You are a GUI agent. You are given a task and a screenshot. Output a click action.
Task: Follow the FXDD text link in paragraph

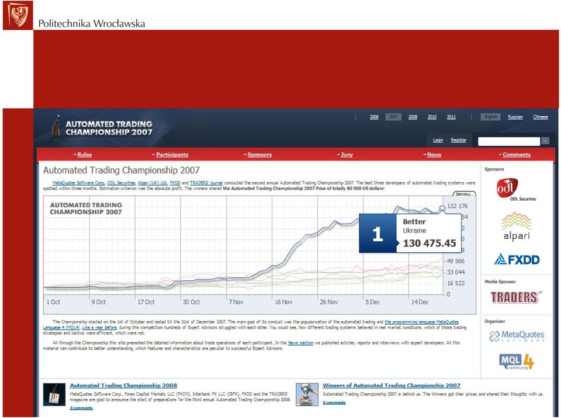[175, 183]
